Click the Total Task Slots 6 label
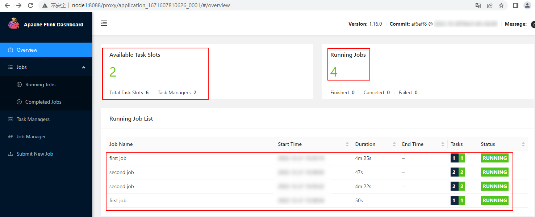 (x=129, y=92)
